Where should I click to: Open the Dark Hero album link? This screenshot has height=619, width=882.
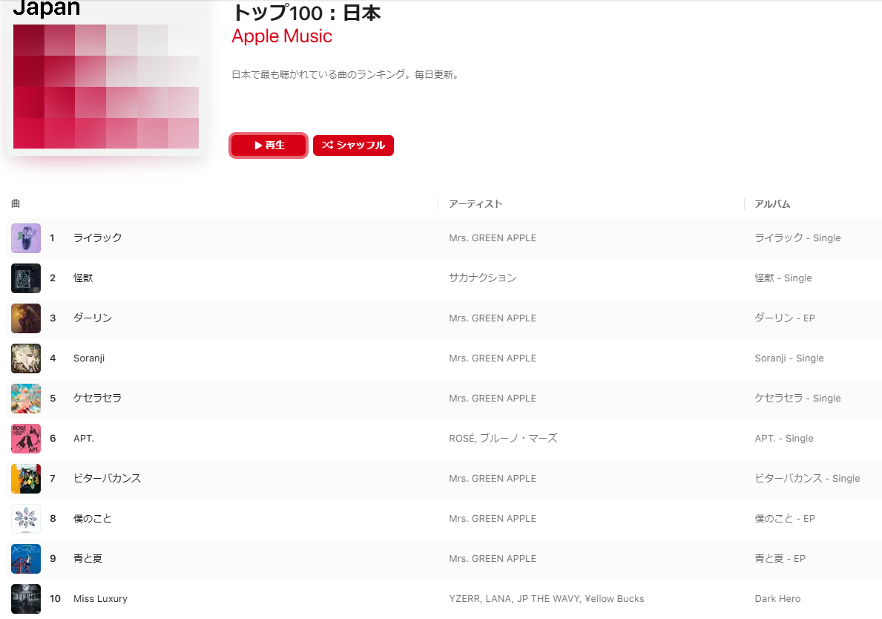click(x=777, y=599)
